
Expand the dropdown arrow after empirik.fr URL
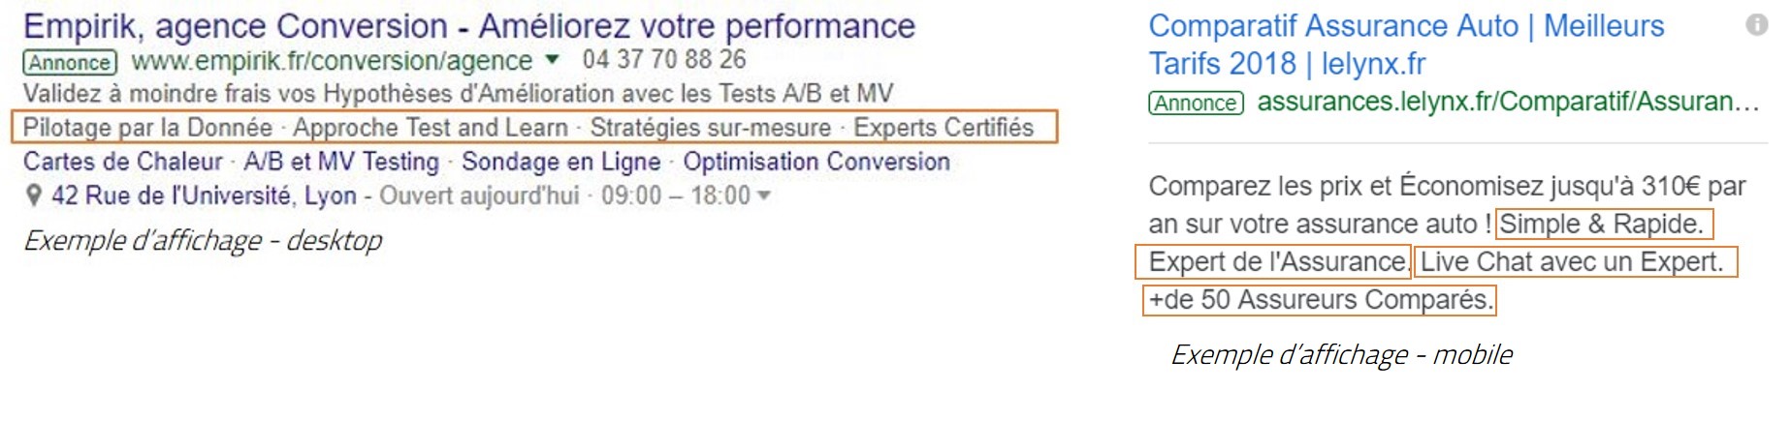click(552, 60)
